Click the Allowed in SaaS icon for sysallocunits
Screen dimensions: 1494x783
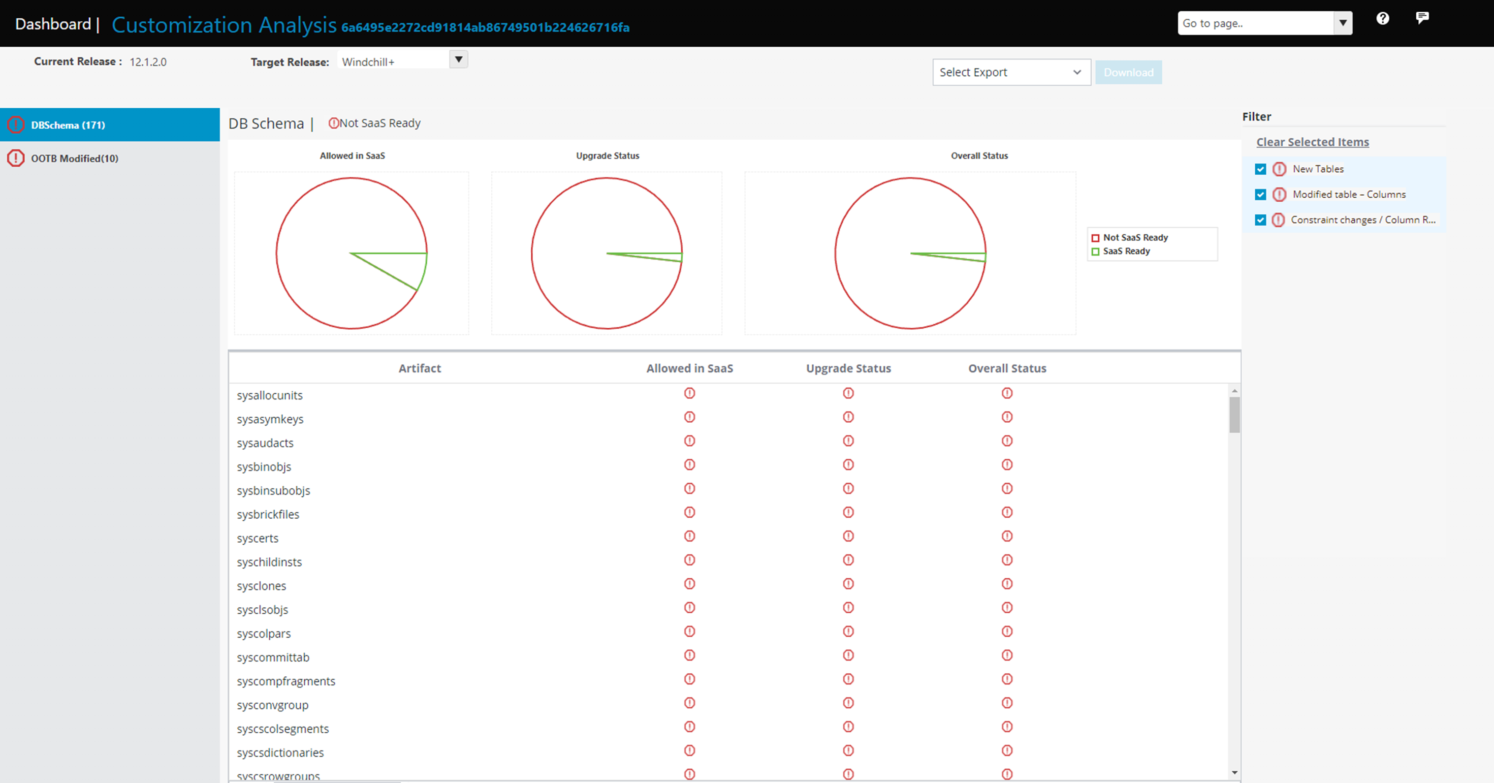689,393
